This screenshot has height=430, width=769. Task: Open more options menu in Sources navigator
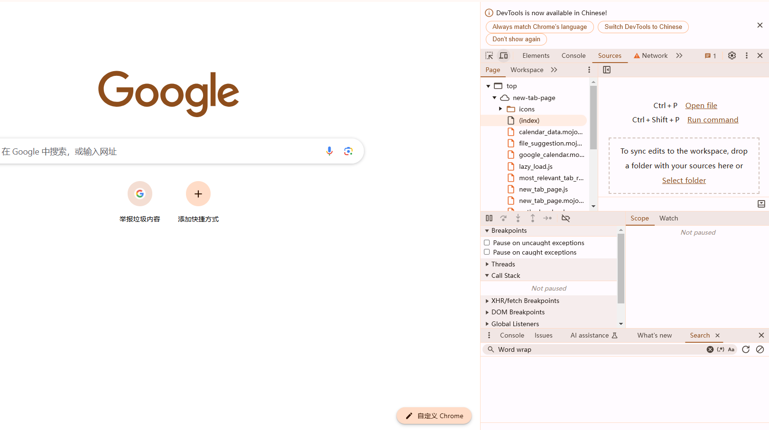tap(589, 70)
